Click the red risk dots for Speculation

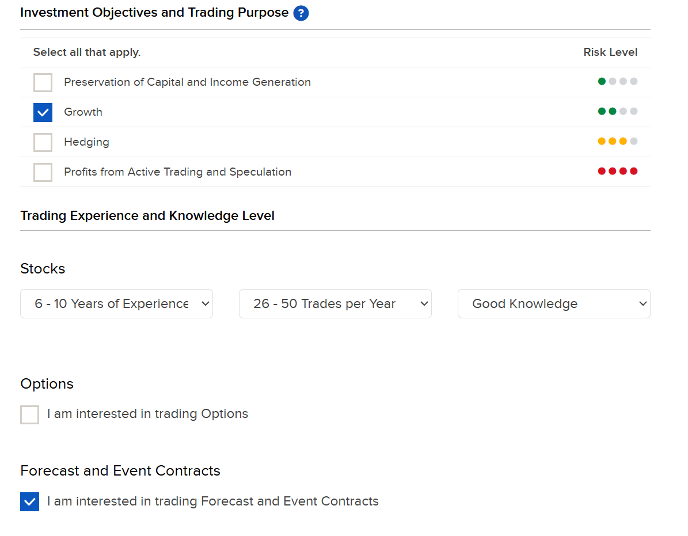pyautogui.click(x=617, y=171)
